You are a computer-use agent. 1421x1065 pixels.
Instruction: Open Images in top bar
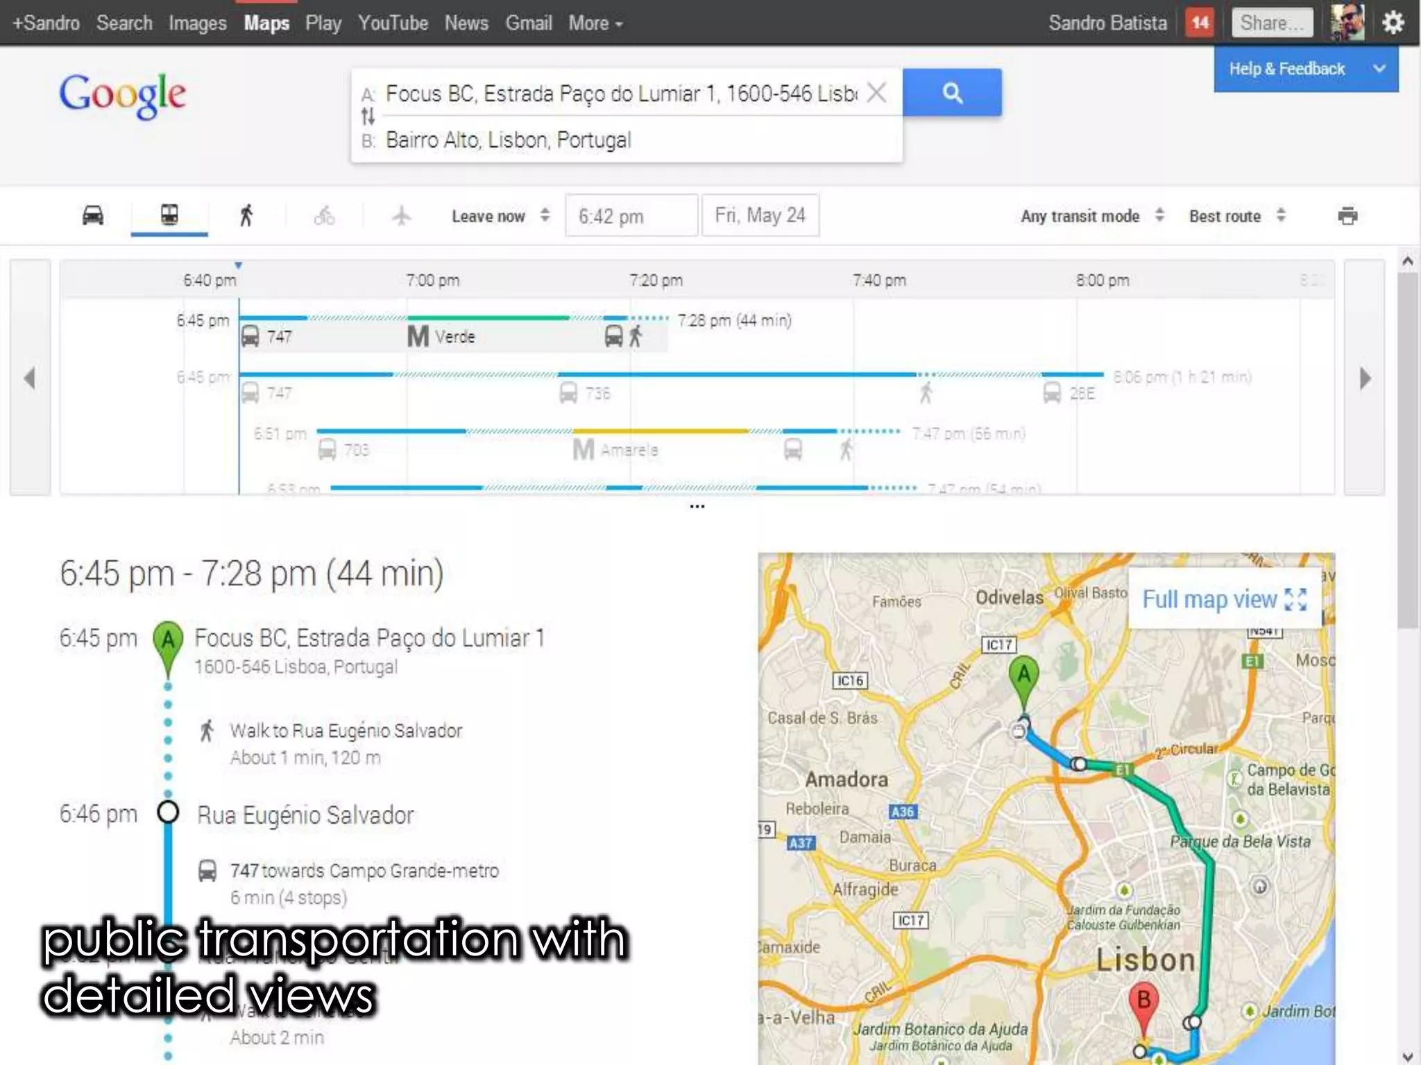pos(198,23)
